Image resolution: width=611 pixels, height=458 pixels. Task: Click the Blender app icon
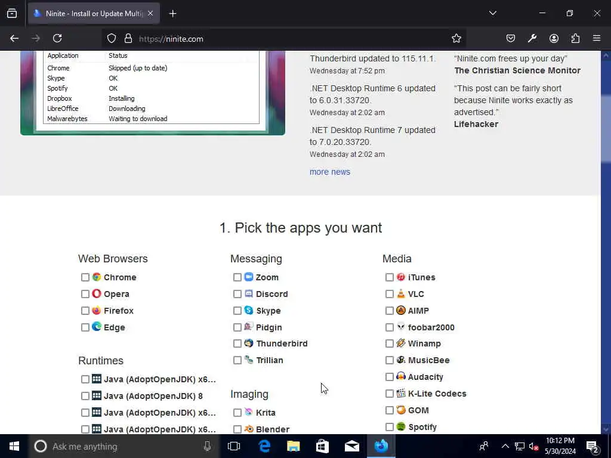(249, 429)
